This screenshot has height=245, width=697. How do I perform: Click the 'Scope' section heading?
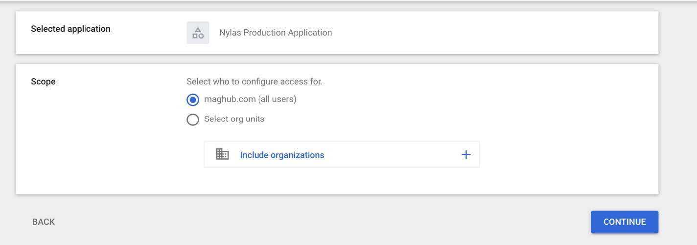click(43, 82)
